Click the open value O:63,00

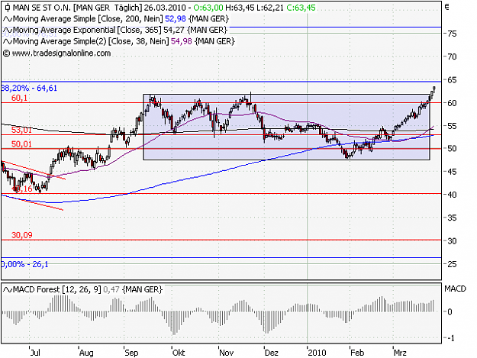208,8
